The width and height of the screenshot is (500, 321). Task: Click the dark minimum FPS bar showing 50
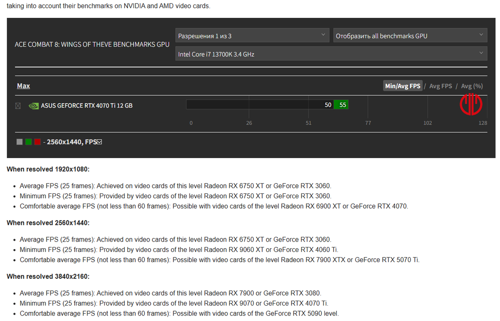pyautogui.click(x=260, y=105)
